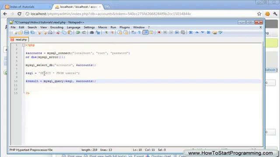Close document using X at menu bar right
The height and width of the screenshot is (157, 280).
[x=261, y=27]
